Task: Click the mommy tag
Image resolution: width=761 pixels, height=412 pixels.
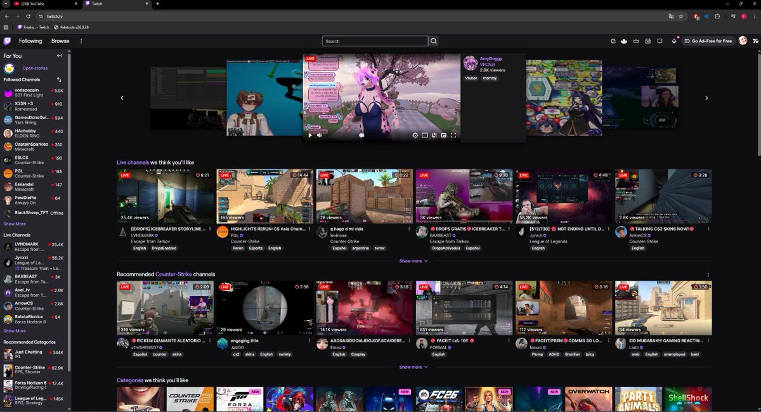Action: [x=490, y=78]
